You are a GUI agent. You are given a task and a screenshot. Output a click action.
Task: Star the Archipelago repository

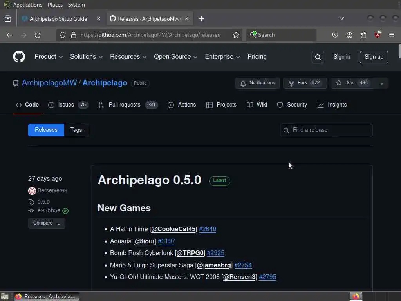coord(353,83)
